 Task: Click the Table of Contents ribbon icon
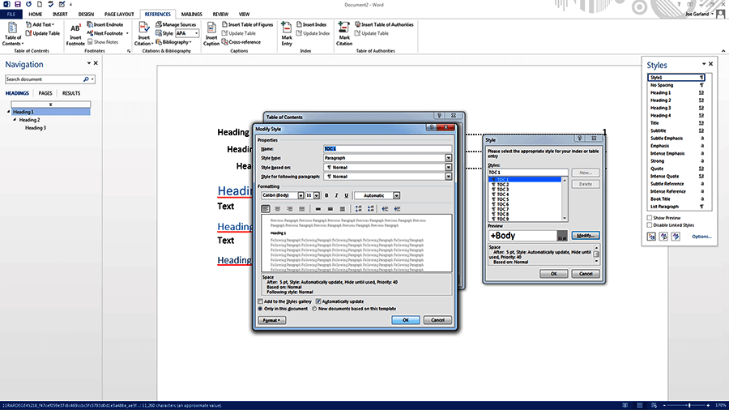click(12, 34)
